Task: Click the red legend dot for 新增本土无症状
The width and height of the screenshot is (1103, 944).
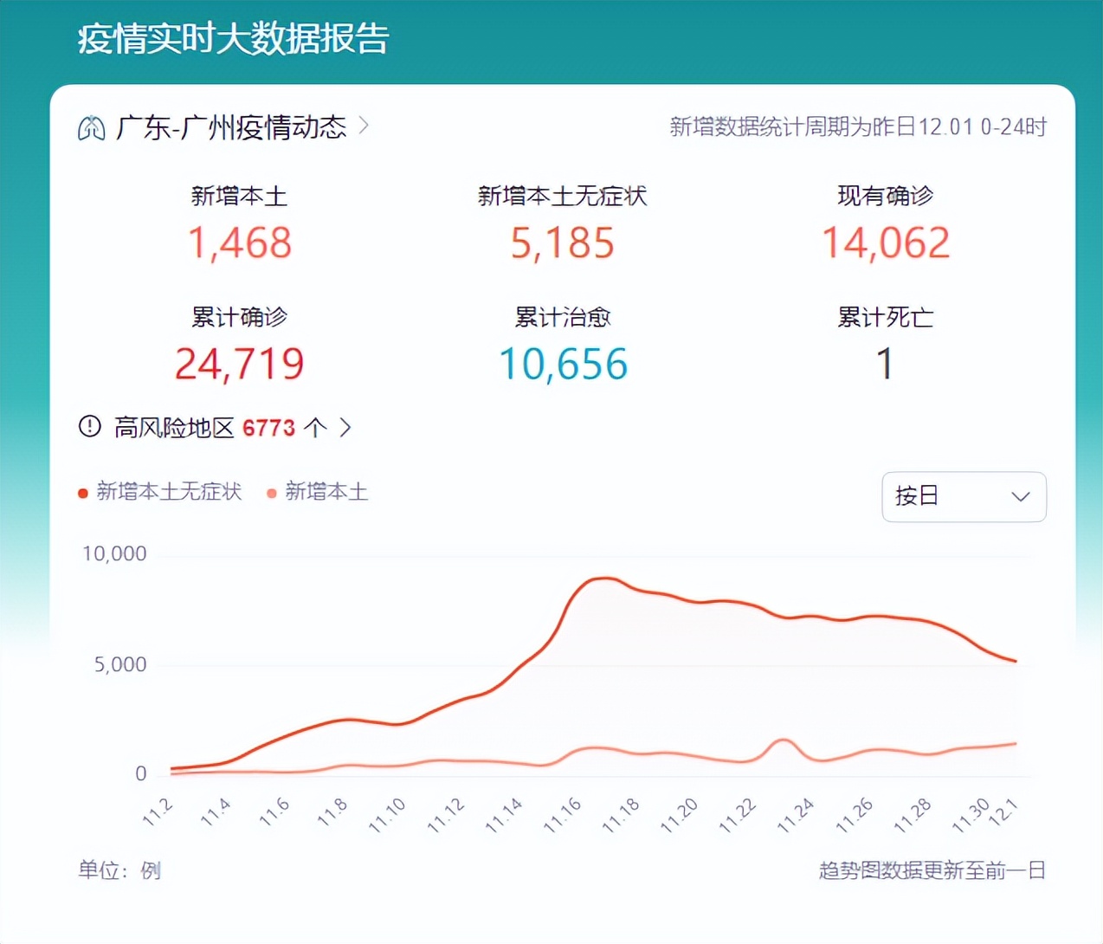Action: pos(81,492)
